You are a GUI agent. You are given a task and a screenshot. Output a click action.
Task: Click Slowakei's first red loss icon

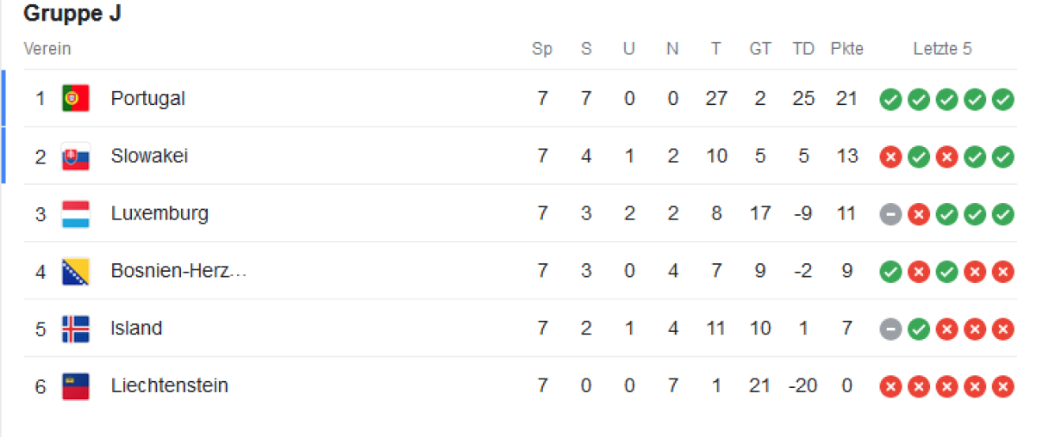tap(890, 157)
